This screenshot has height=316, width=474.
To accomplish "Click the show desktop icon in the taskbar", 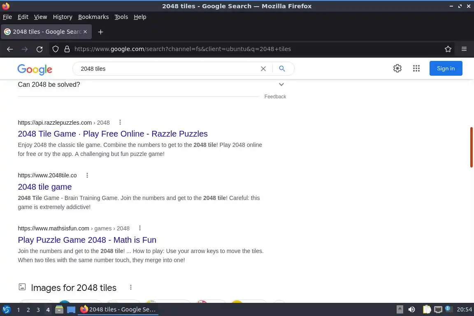I will tap(71, 309).
